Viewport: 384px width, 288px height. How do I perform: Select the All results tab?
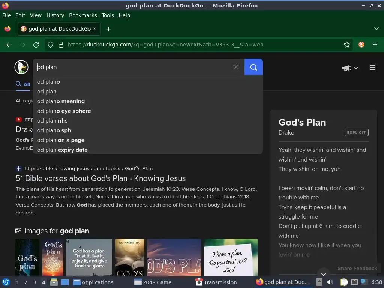point(23,84)
